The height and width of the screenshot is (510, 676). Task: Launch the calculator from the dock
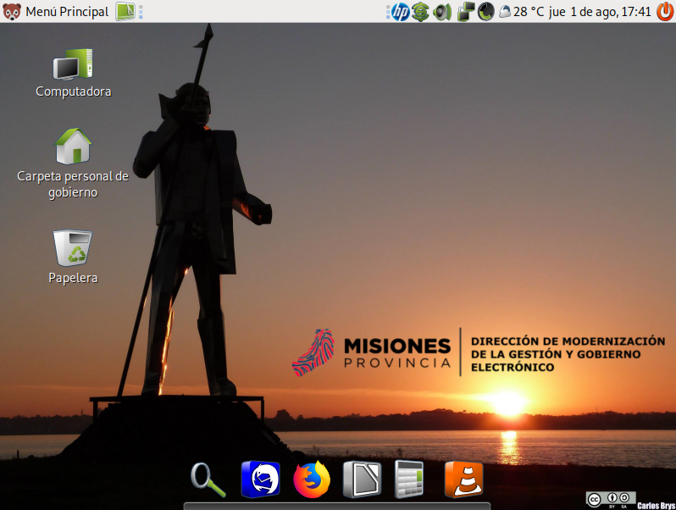(x=409, y=480)
